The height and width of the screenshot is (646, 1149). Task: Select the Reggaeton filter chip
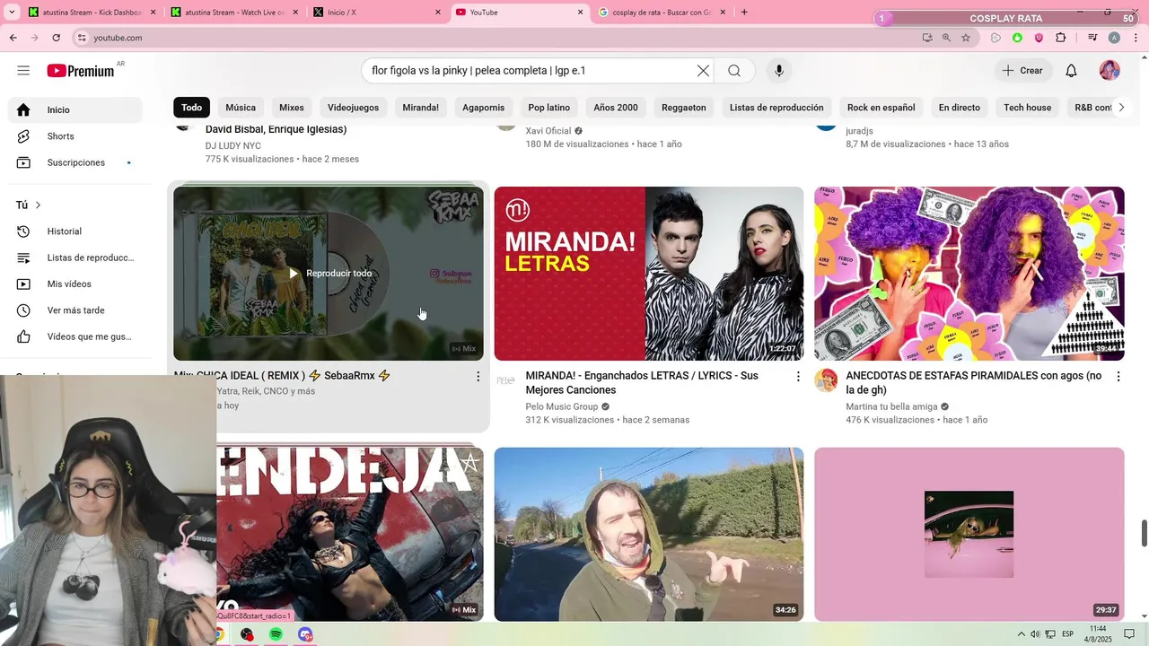coord(684,108)
